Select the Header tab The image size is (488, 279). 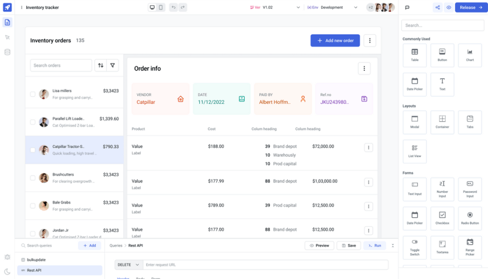pyautogui.click(x=123, y=278)
